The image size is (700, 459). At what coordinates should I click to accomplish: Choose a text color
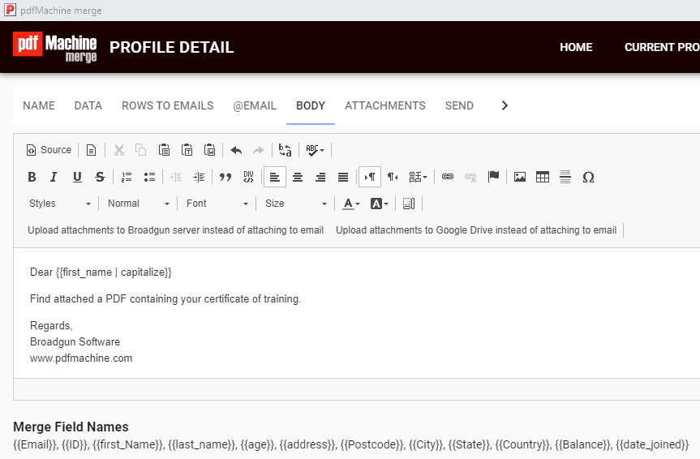(x=351, y=204)
